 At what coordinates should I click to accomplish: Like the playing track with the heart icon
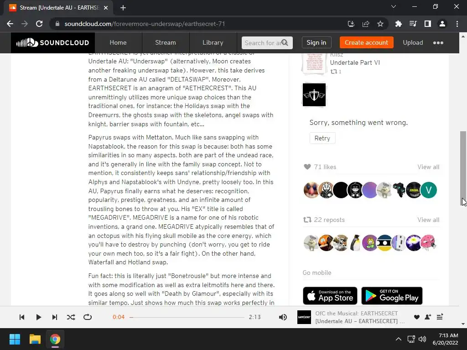click(x=417, y=317)
